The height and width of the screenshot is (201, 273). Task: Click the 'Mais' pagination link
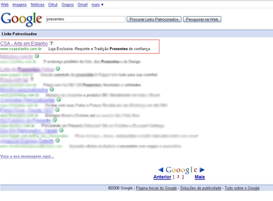pyautogui.click(x=200, y=177)
